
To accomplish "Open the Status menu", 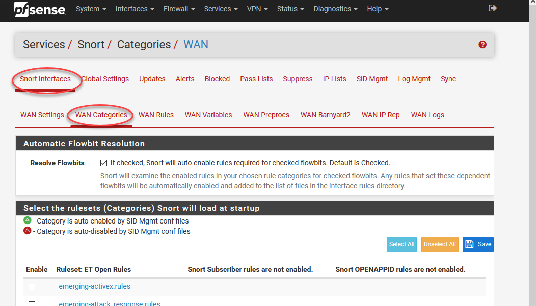I will click(290, 9).
